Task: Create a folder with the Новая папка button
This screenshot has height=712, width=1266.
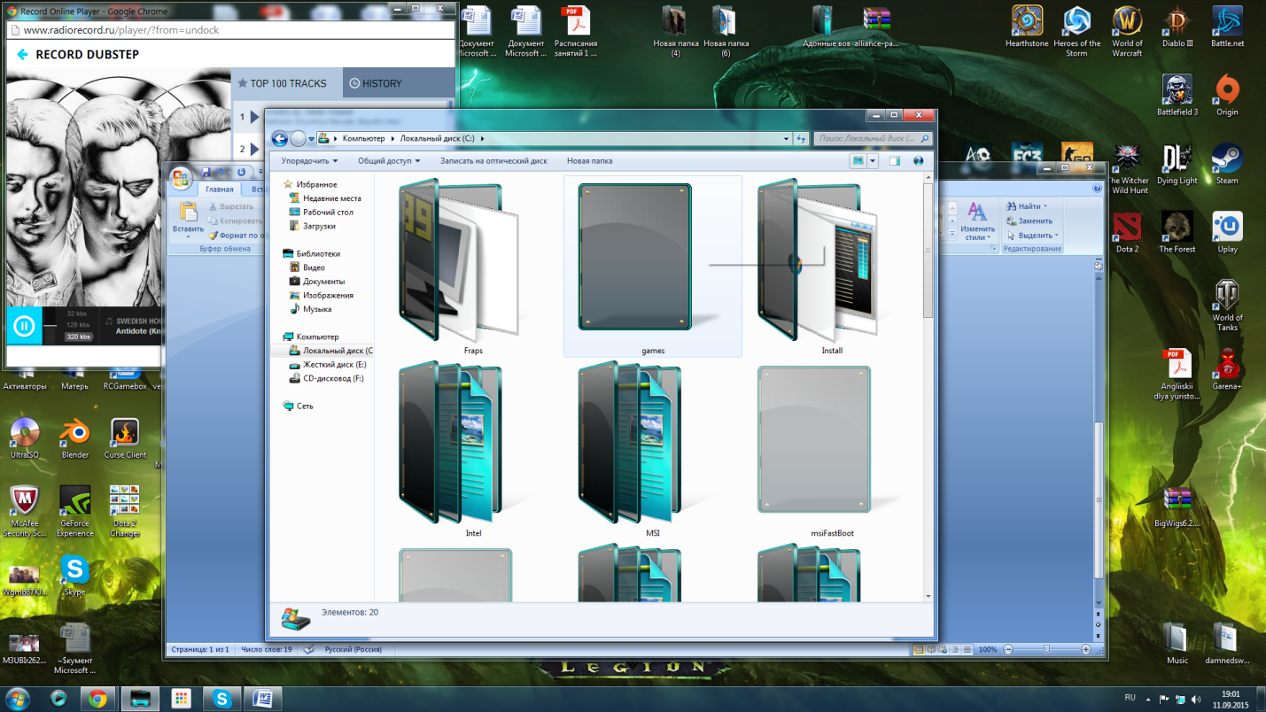Action: point(589,161)
